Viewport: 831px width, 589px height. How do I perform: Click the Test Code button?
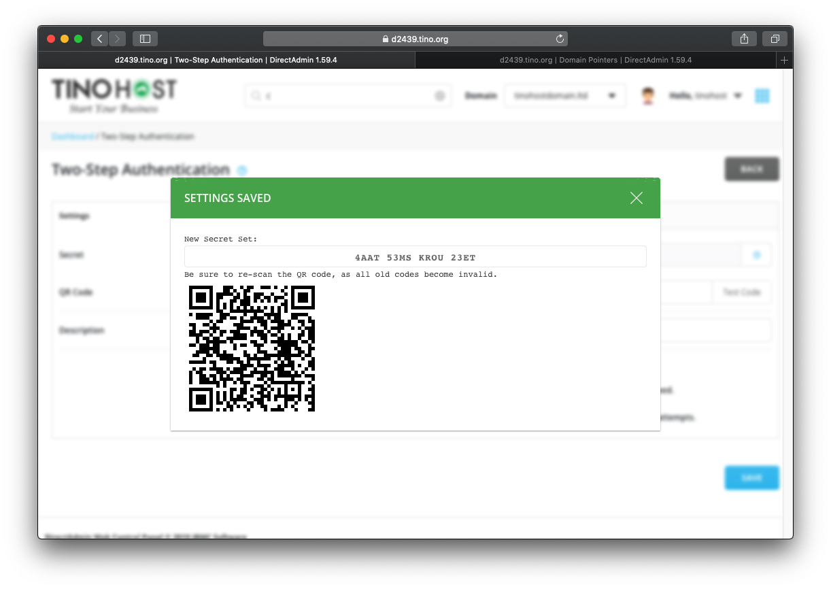tap(741, 292)
